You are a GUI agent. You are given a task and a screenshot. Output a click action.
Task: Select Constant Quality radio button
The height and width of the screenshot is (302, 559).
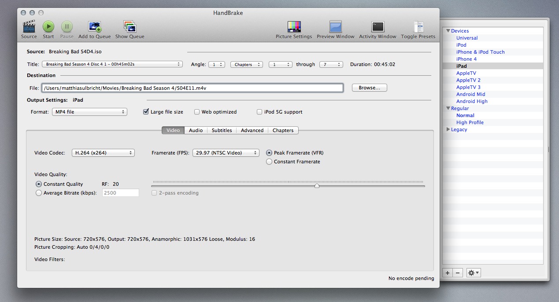click(39, 184)
